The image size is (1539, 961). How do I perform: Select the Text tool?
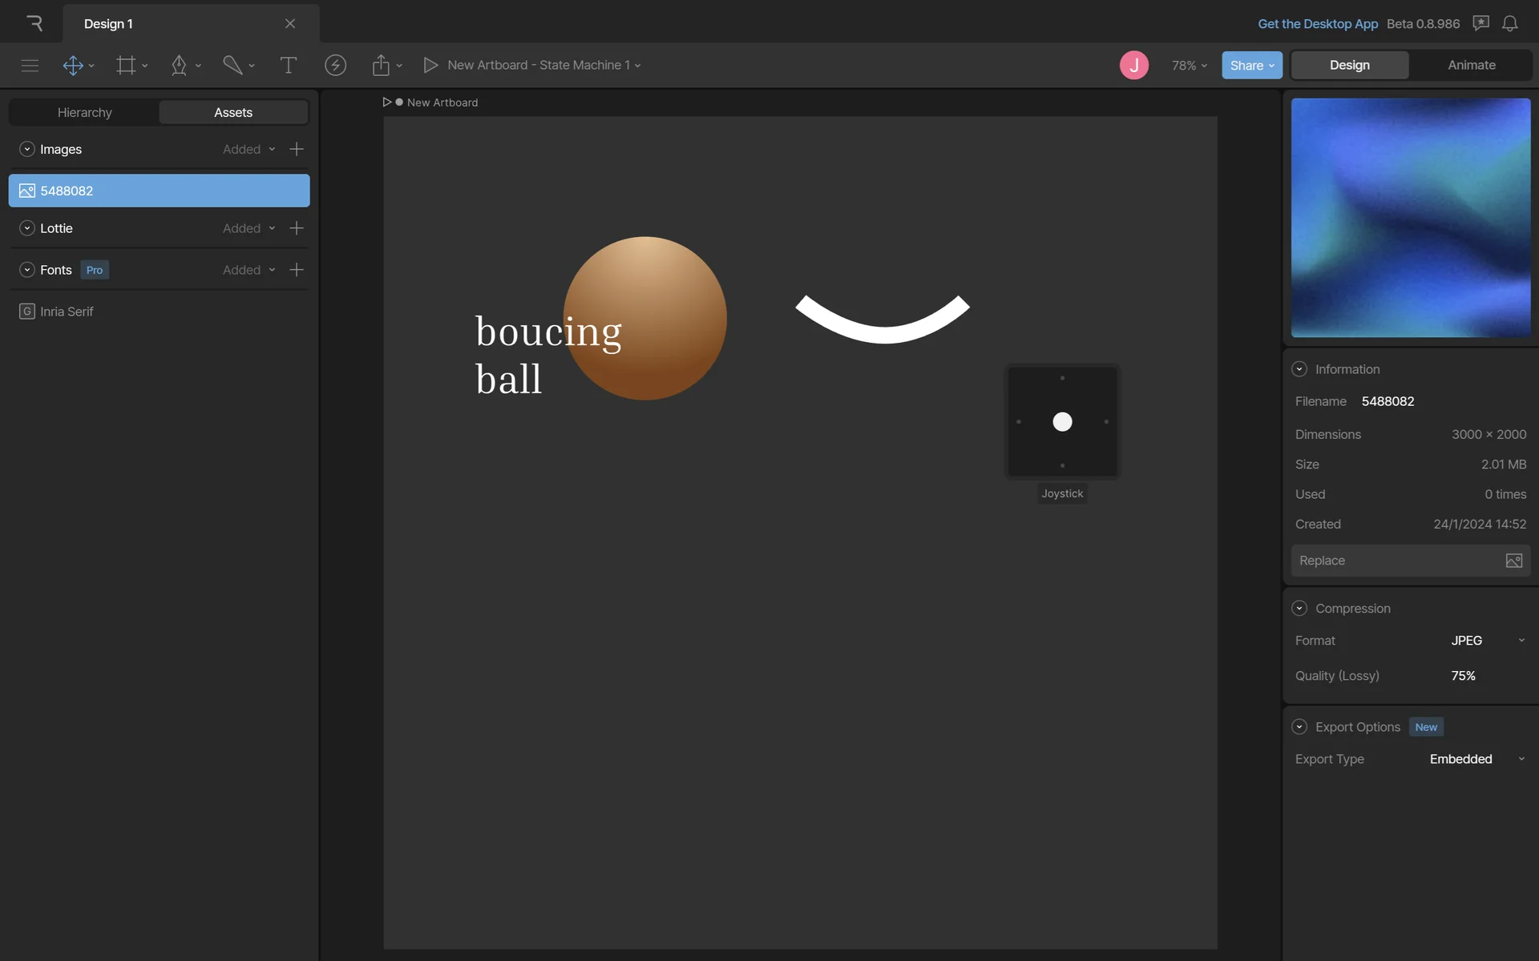tap(288, 65)
